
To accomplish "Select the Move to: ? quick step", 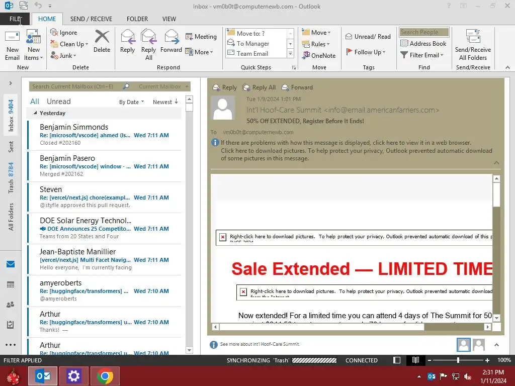I will pyautogui.click(x=256, y=33).
